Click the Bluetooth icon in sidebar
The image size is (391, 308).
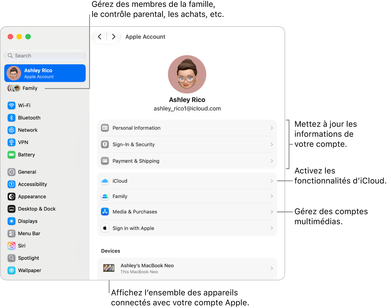pos(12,118)
